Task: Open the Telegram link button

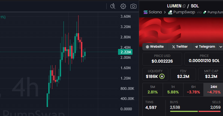Action: pyautogui.click(x=205, y=47)
